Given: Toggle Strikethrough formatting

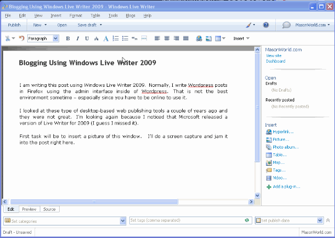Looking at the screenshot, I should pyautogui.click(x=96, y=39).
